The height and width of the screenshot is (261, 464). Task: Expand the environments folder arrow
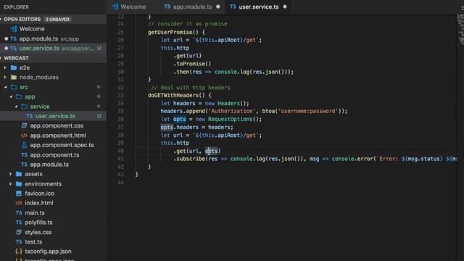(x=10, y=183)
